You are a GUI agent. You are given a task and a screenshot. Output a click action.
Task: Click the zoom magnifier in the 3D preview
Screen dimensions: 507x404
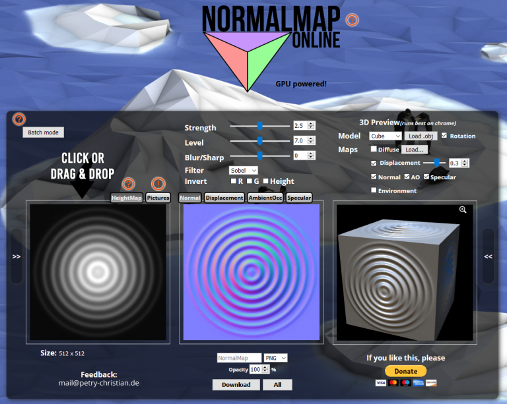[463, 210]
